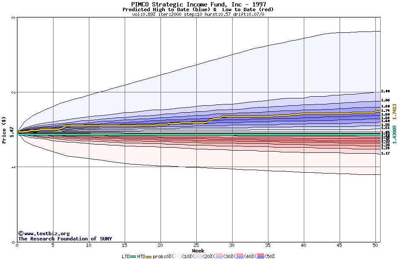
Task: Select the <40% probability legend swatch
Action: point(240,256)
